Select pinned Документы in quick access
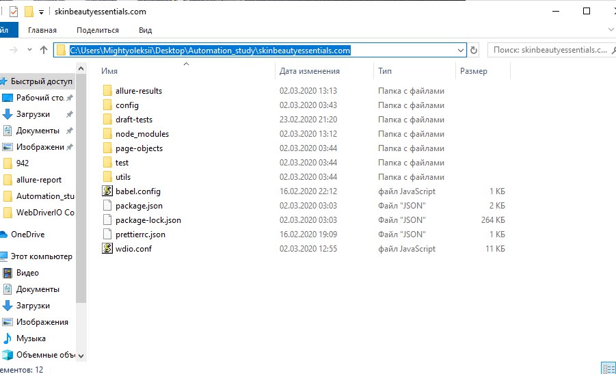The image size is (616, 374). [38, 131]
